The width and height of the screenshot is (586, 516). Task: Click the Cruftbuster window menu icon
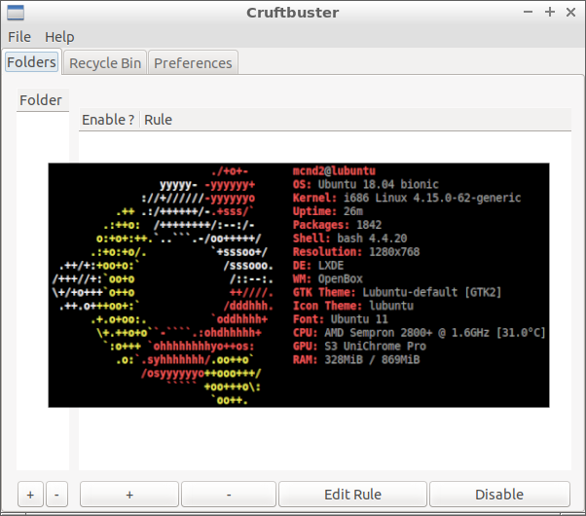pos(16,13)
